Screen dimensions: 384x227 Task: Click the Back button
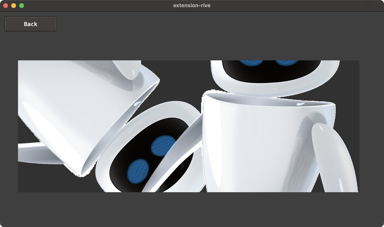tap(31, 24)
